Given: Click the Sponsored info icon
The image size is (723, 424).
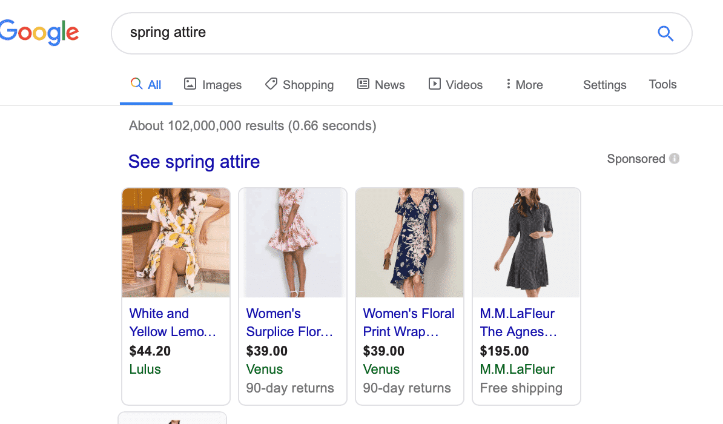Looking at the screenshot, I should tap(674, 159).
